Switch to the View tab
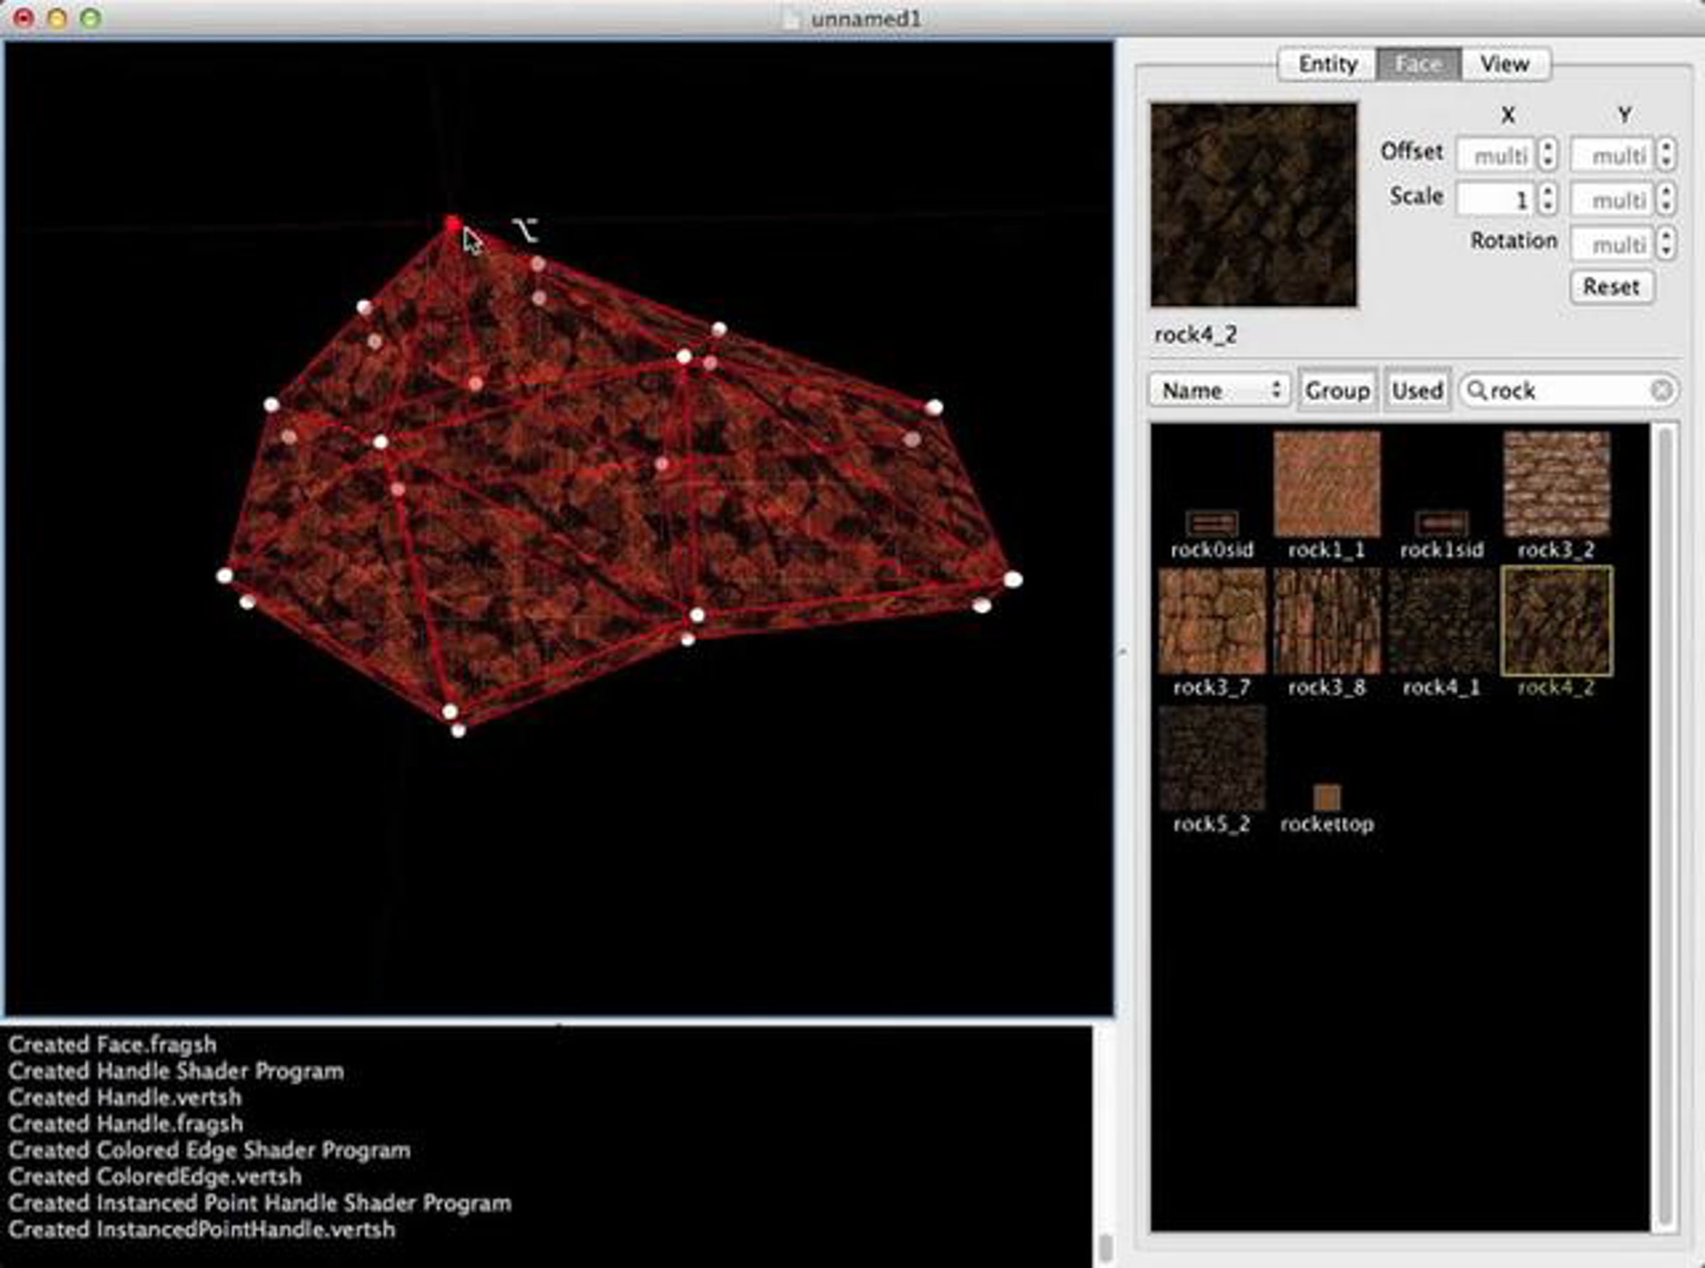 click(x=1505, y=64)
